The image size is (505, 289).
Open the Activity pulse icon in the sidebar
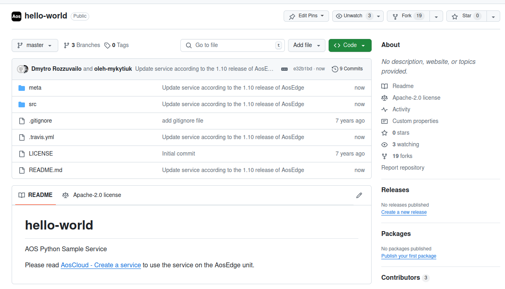point(384,109)
